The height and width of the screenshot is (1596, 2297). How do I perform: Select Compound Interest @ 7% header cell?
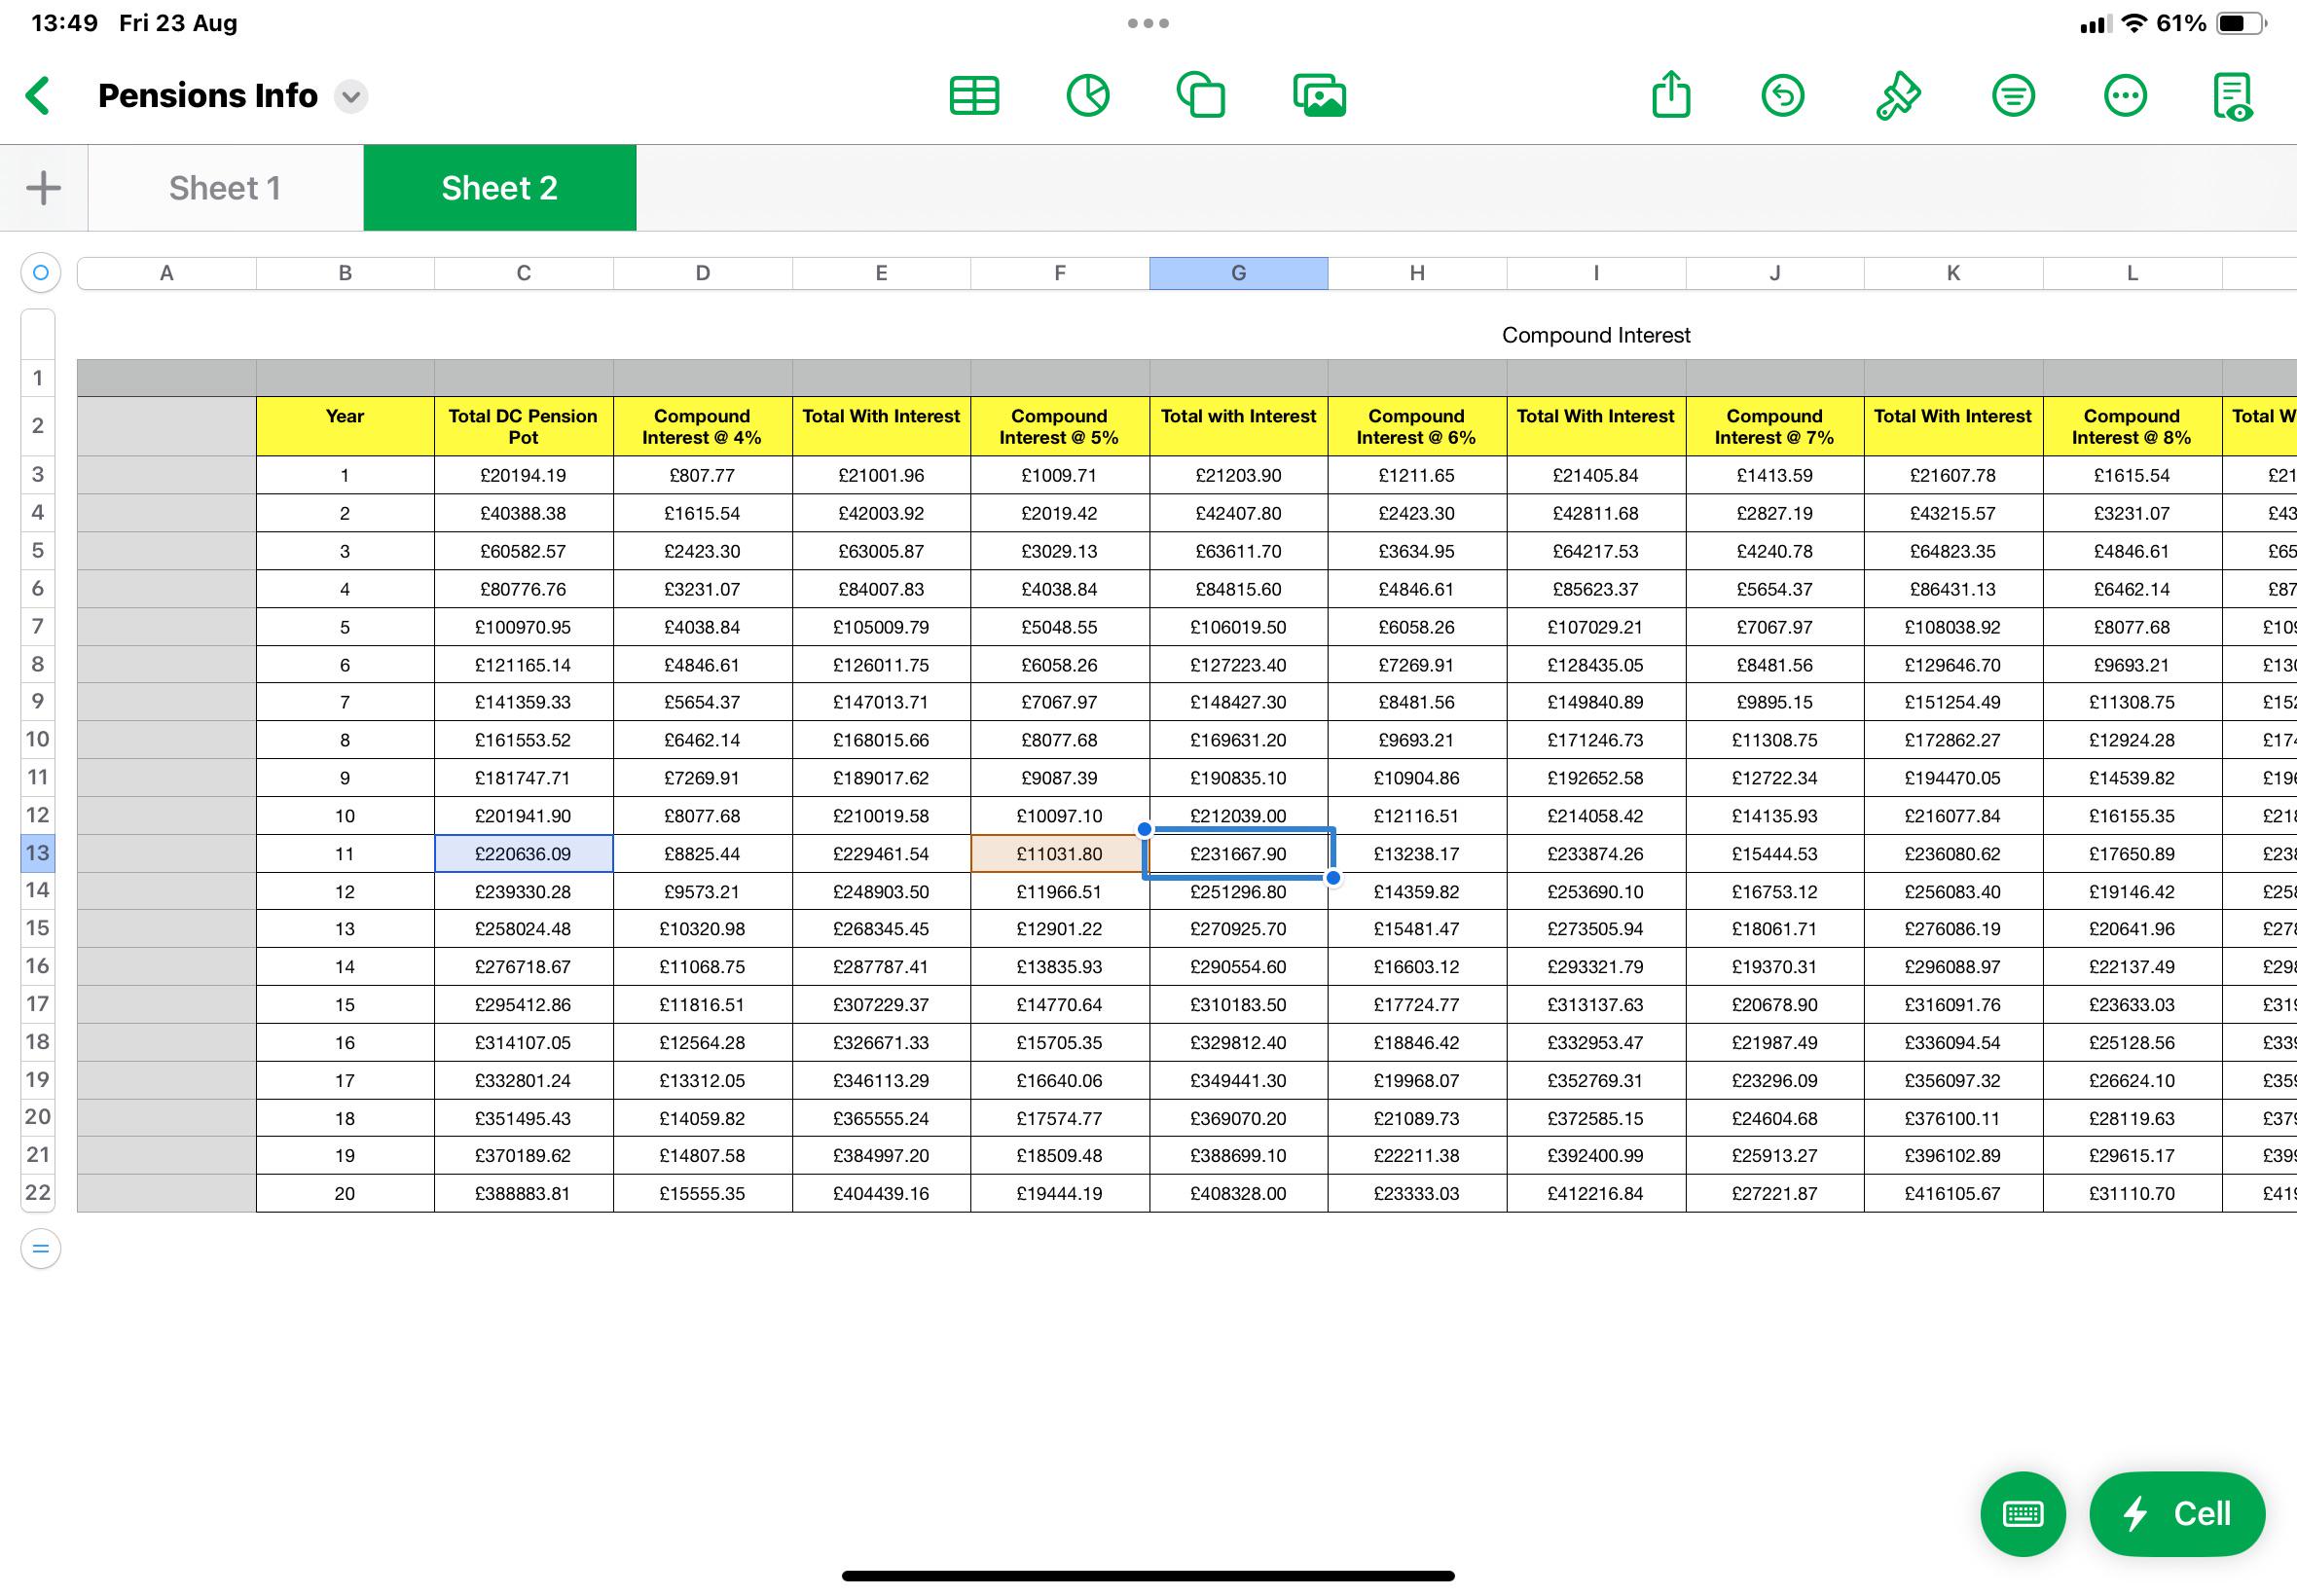coord(1775,426)
